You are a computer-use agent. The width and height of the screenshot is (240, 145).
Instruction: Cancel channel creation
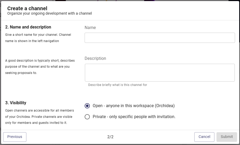point(204,137)
